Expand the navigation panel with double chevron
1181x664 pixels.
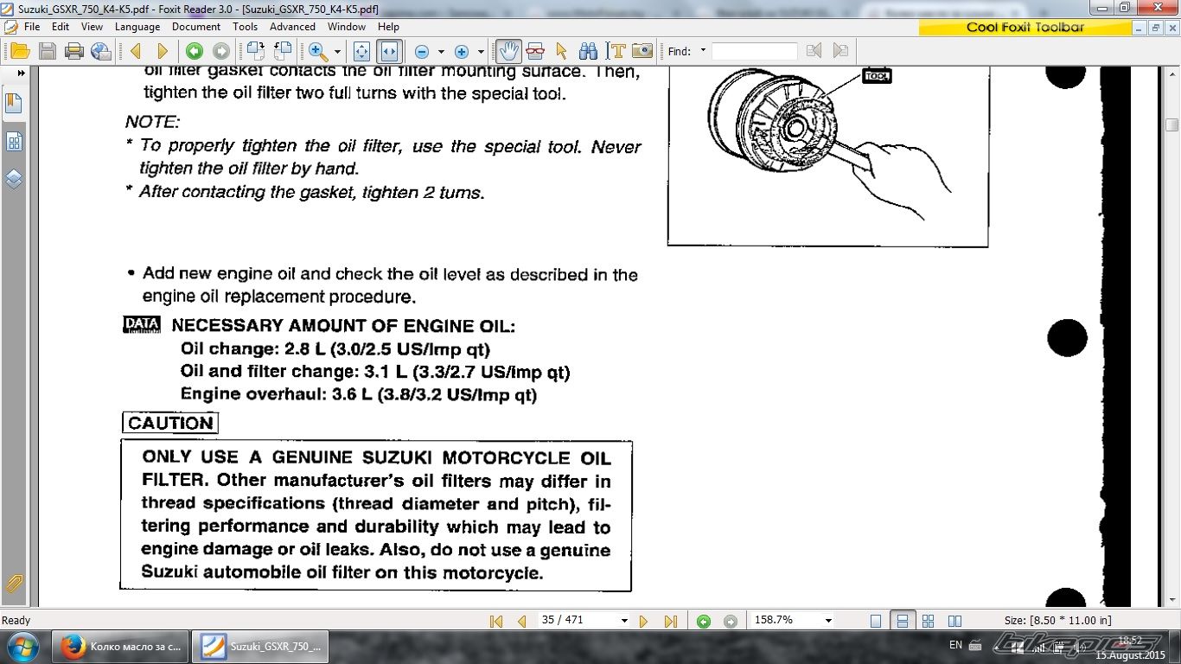(22, 73)
